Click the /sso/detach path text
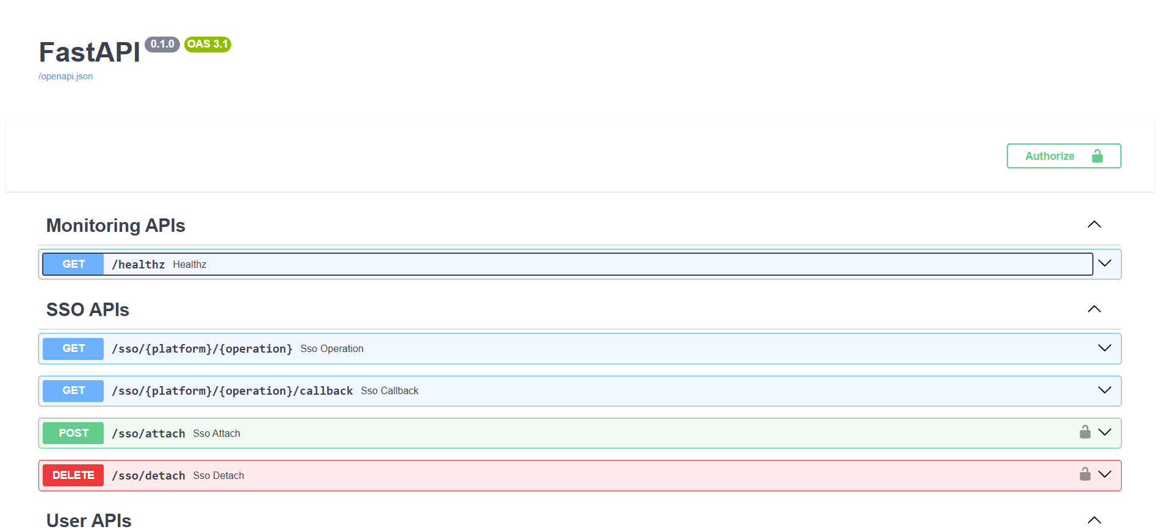Screen dimensions: 1160x532 148,475
